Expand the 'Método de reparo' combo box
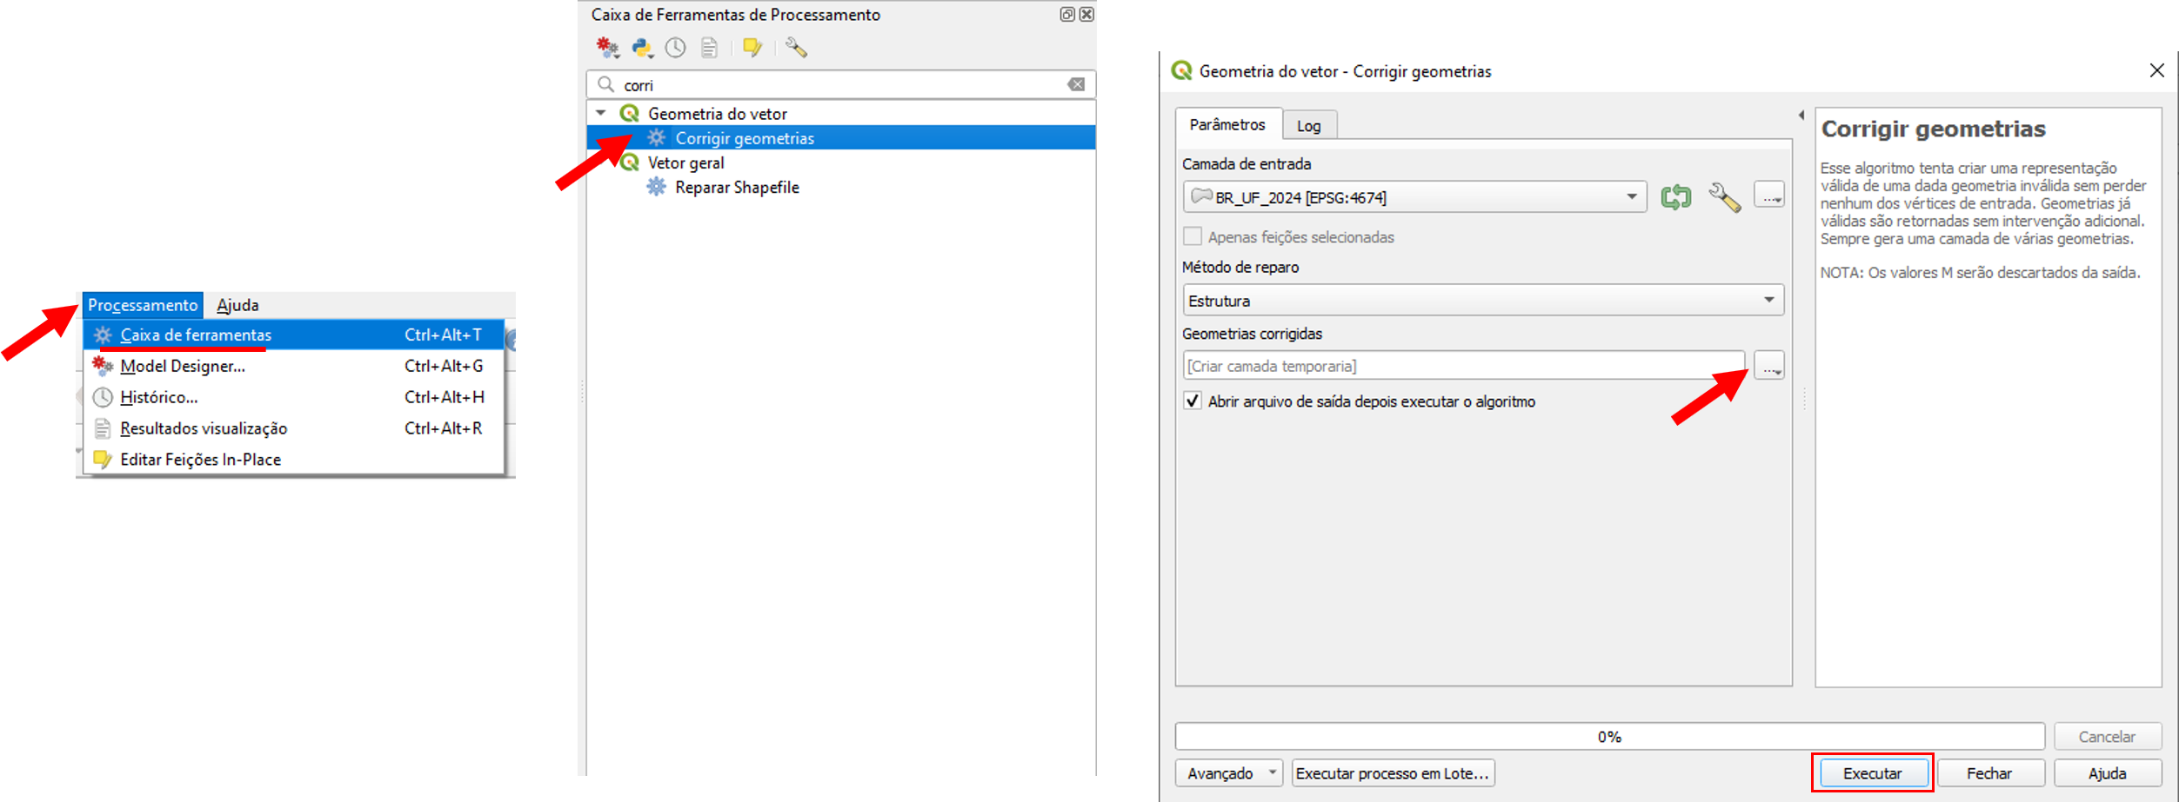Viewport: 2179px width, 802px height. tap(1482, 301)
